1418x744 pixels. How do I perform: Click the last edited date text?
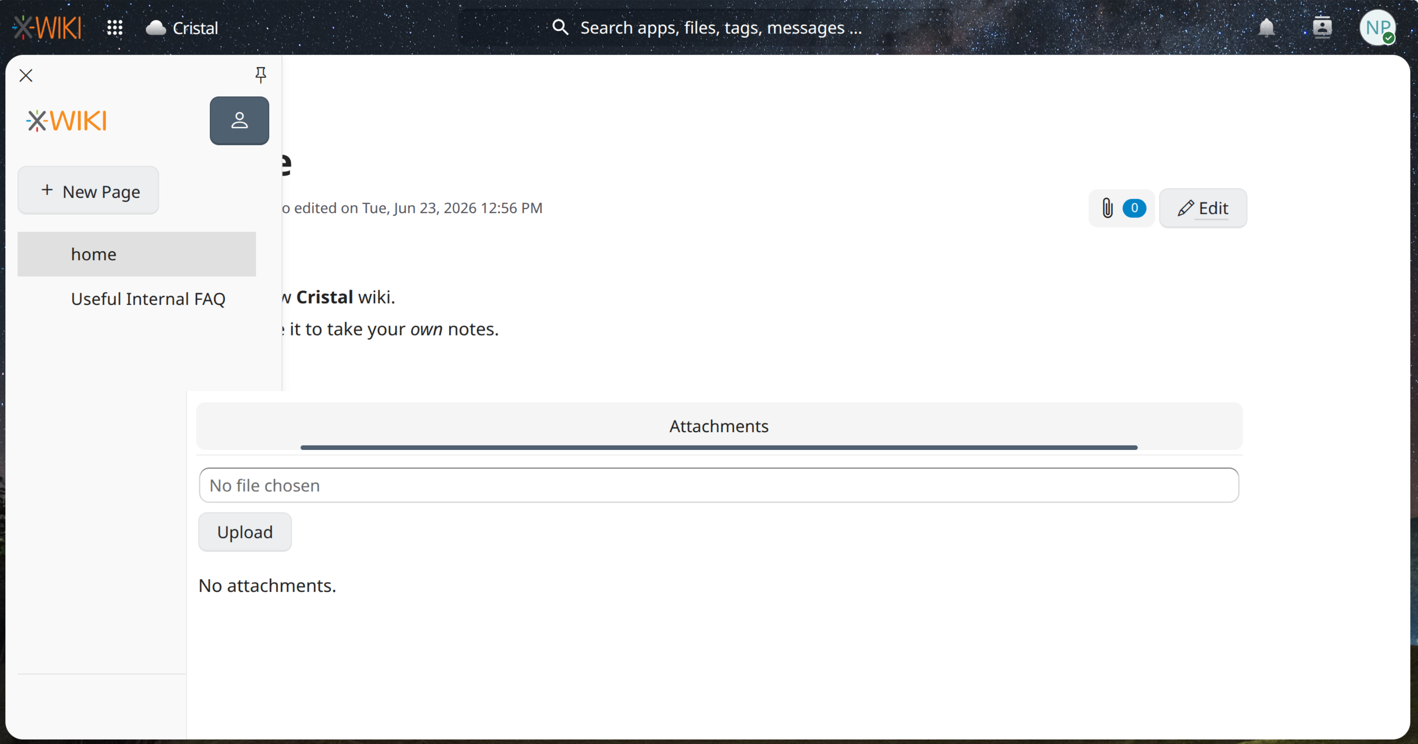pyautogui.click(x=412, y=208)
